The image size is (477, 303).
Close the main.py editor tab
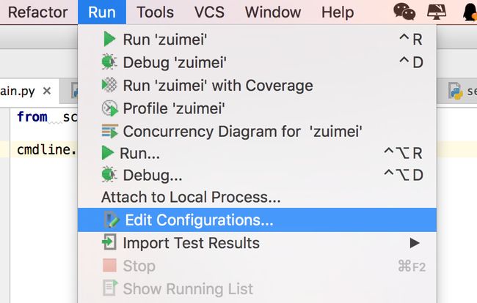(47, 91)
